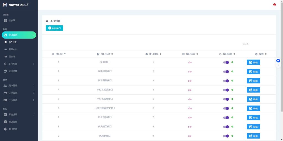Click the php tag in 抖音接口 row
This screenshot has height=141, width=283.
(190, 62)
